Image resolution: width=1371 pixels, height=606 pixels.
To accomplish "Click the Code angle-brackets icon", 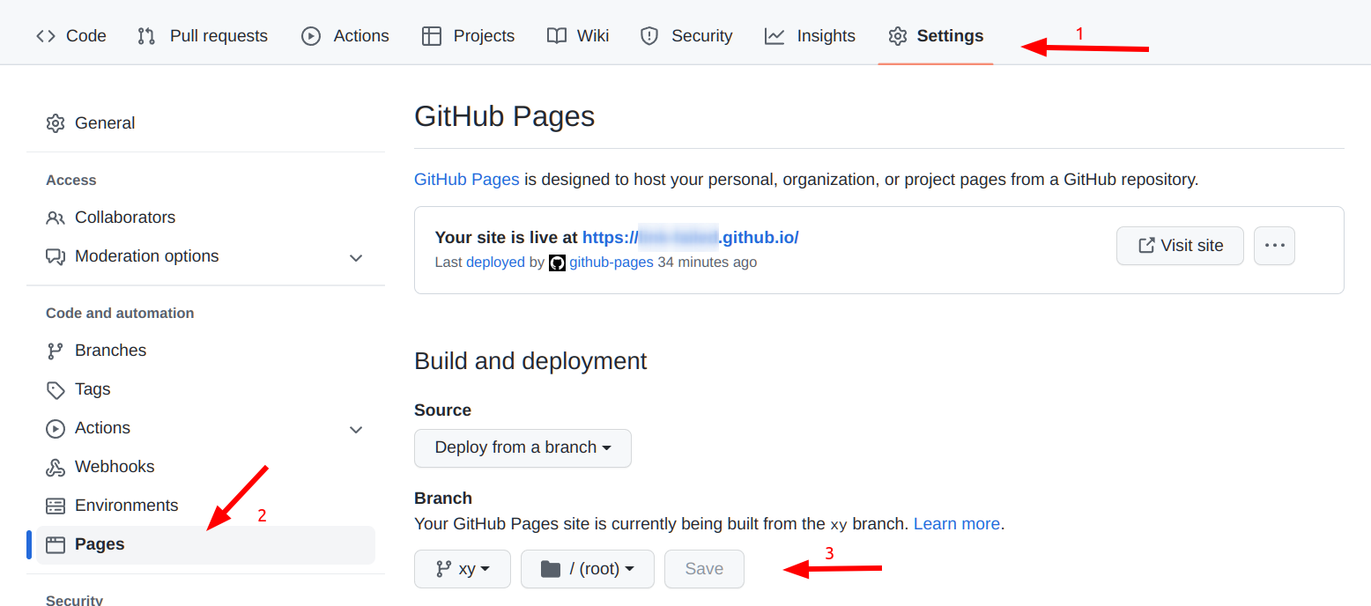I will 46,36.
